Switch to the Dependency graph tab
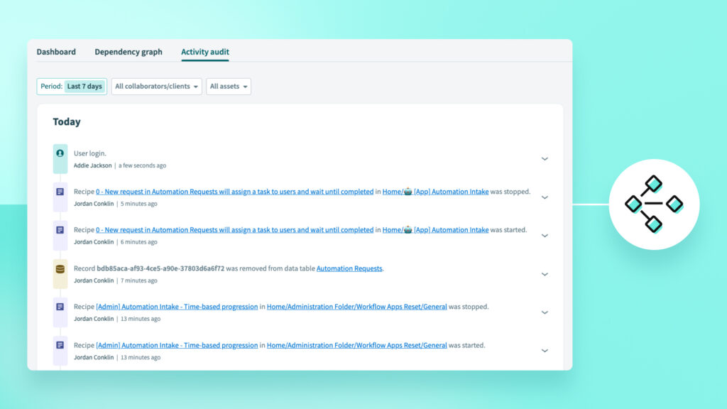This screenshot has width=727, height=409. point(129,51)
